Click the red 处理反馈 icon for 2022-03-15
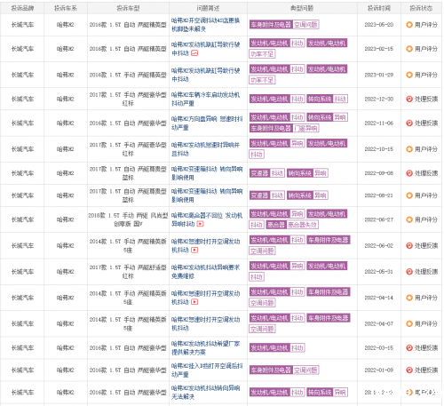The height and width of the screenshot is (406, 444). click(409, 348)
